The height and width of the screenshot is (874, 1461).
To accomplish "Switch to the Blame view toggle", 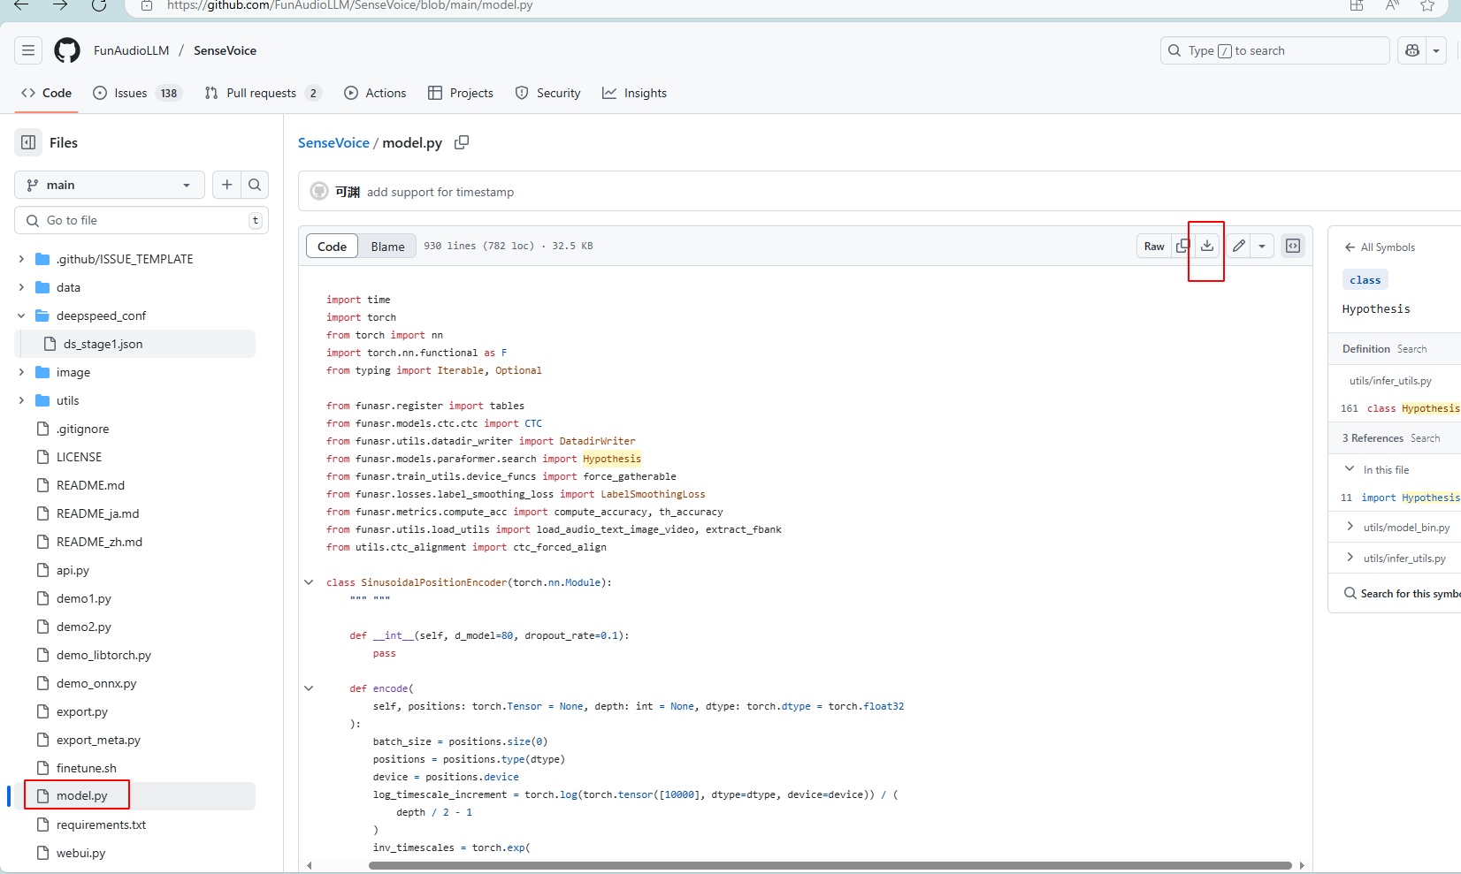I will pos(387,247).
